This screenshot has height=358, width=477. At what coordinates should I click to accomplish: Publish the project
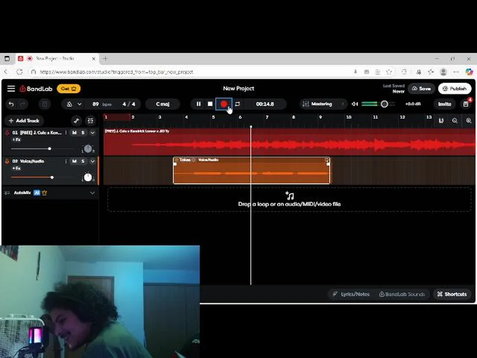[x=455, y=89]
